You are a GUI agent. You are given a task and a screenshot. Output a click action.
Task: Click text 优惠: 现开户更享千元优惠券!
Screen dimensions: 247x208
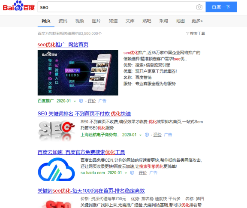pos(150,71)
